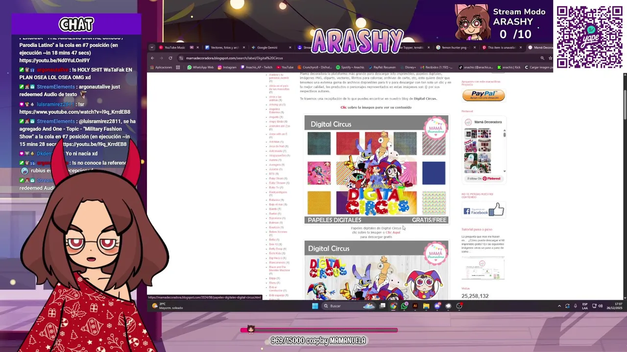Open the Windows Start menu
This screenshot has width=627, height=352.
(x=315, y=306)
